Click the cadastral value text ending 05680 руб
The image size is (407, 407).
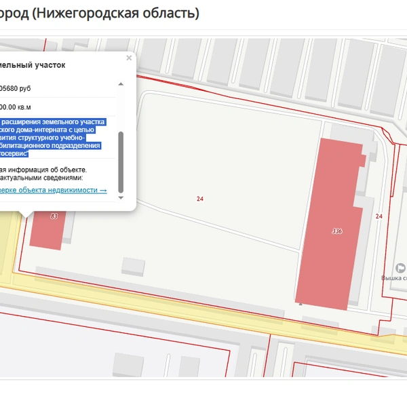pyautogui.click(x=16, y=88)
